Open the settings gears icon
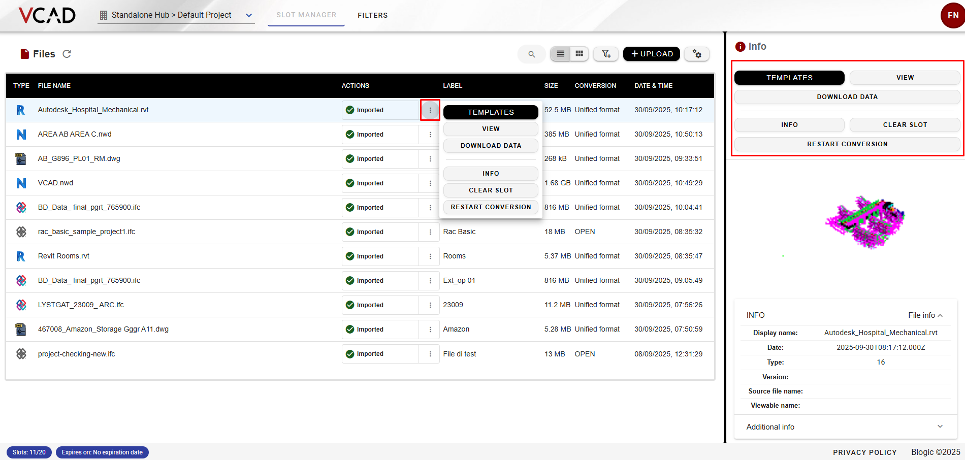 [x=697, y=54]
